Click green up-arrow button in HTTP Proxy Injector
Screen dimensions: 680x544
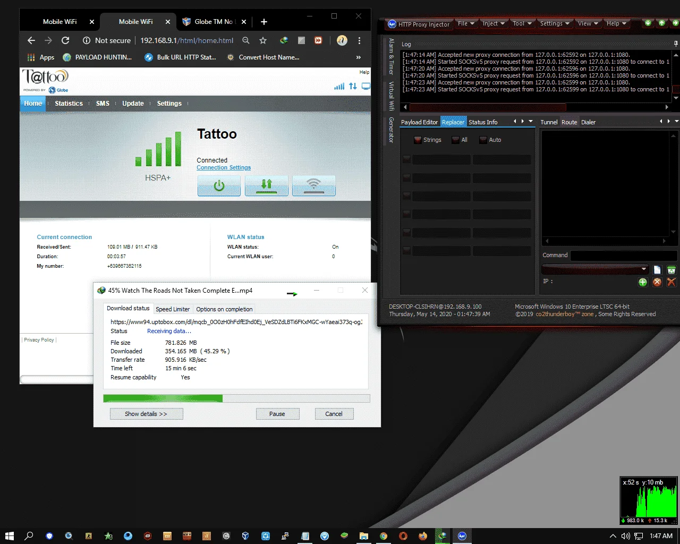[x=661, y=23]
